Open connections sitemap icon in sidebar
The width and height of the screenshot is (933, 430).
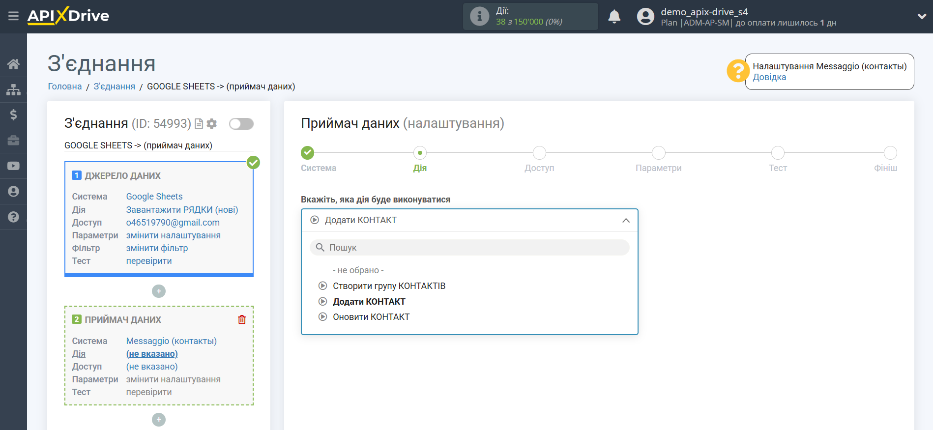coord(13,89)
